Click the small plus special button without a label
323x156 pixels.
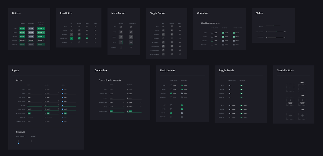tap(290, 88)
